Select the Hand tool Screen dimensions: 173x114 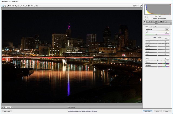click(x=5, y=6)
